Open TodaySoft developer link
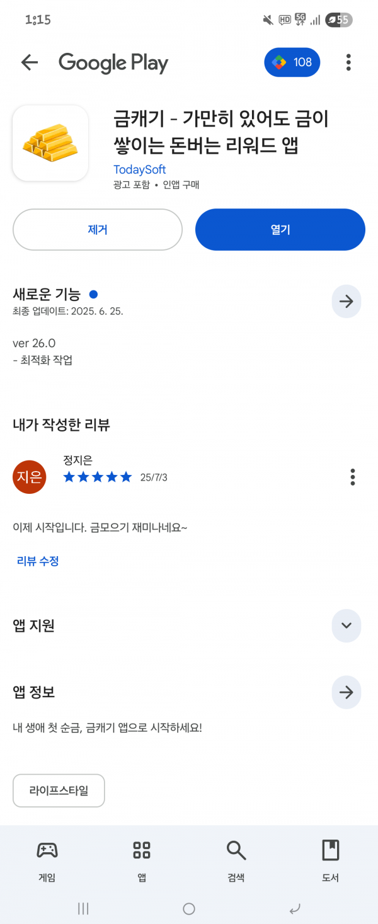Screen dimensions: 378x924 pyautogui.click(x=139, y=169)
